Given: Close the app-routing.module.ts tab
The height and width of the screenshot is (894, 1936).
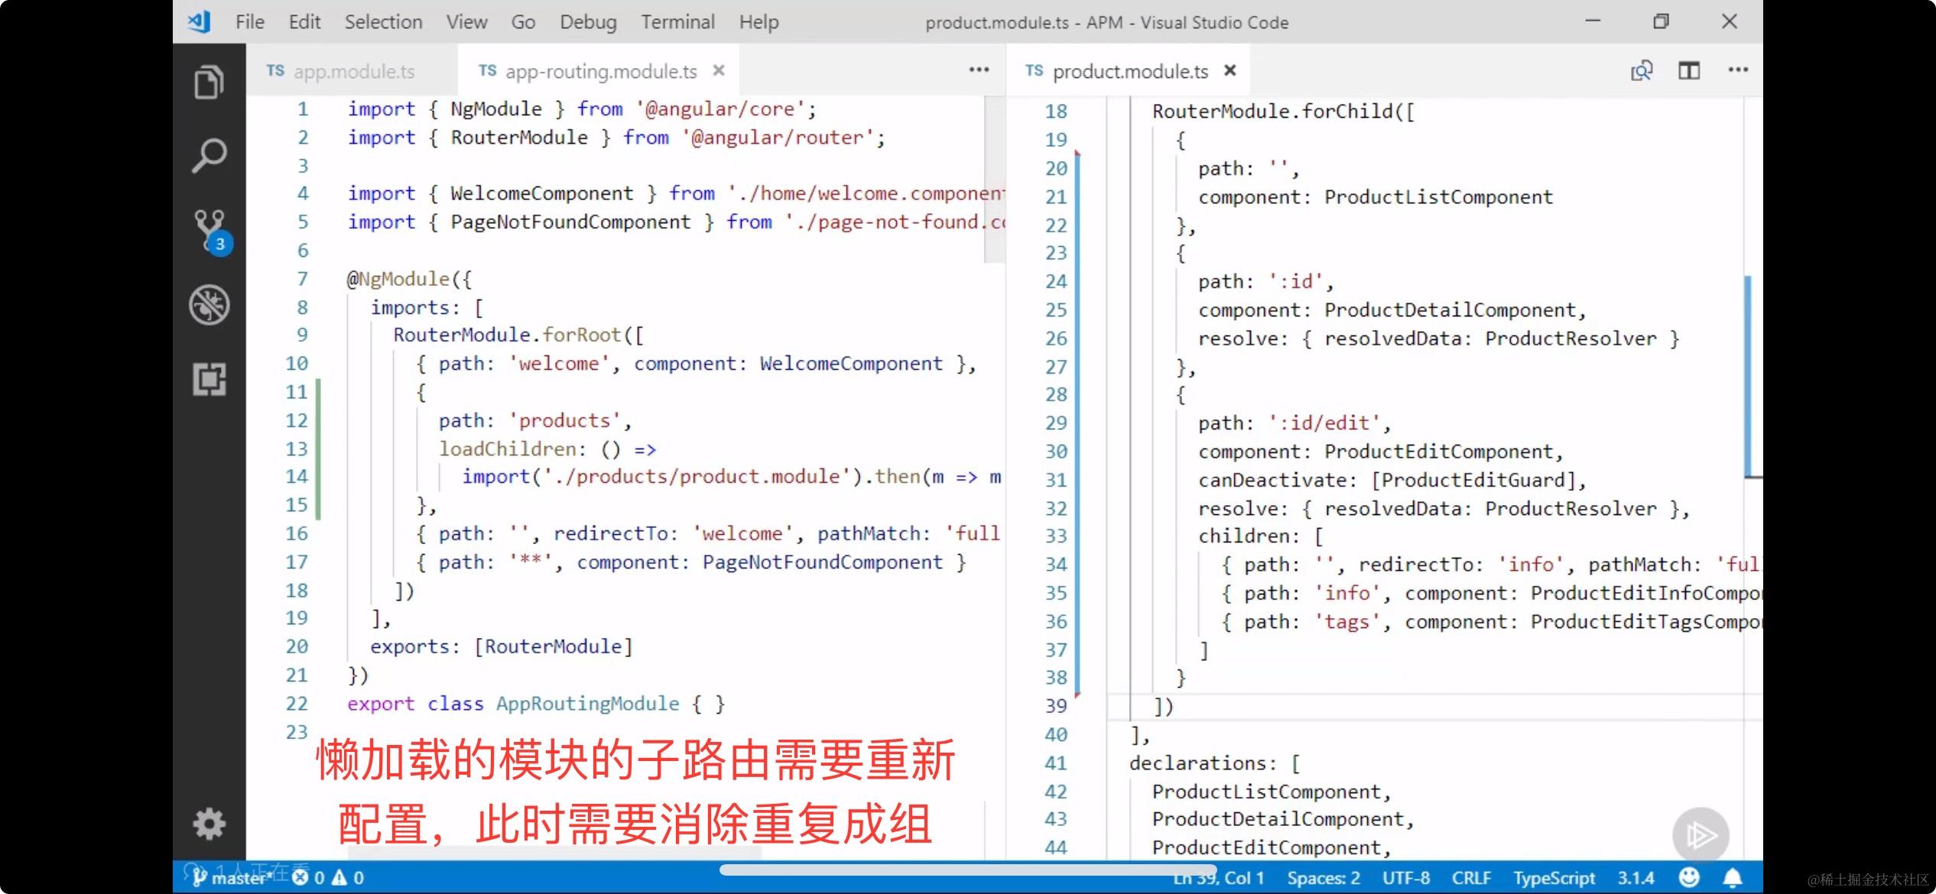Looking at the screenshot, I should click(x=718, y=71).
